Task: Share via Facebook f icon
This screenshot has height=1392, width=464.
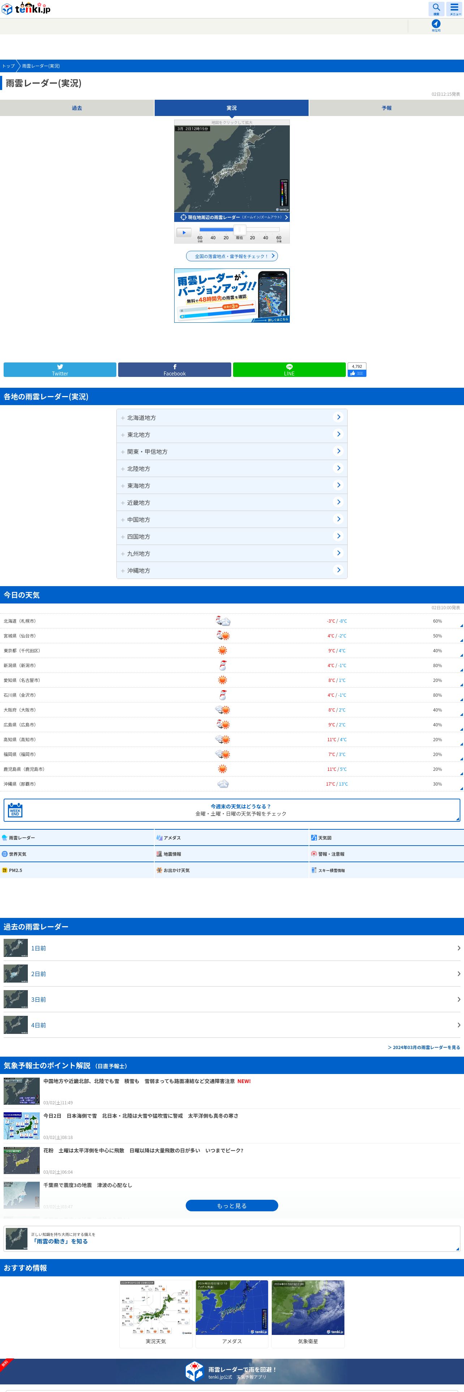Action: click(175, 370)
